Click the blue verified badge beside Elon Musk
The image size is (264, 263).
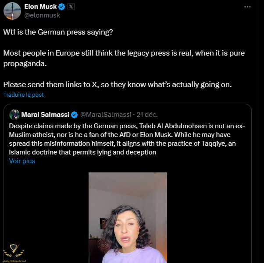coord(62,7)
